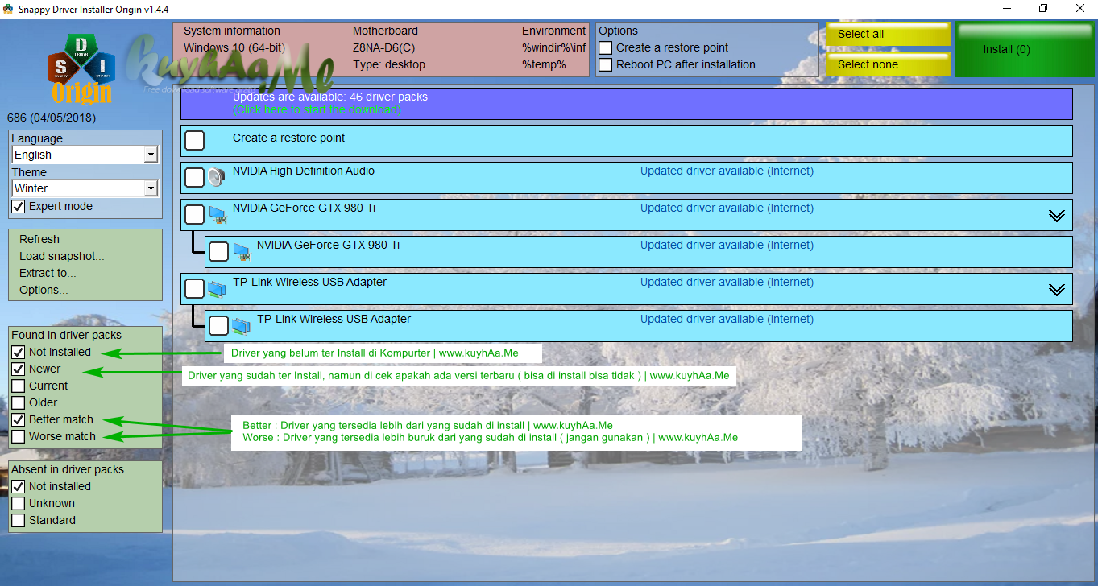The image size is (1098, 586).
Task: Click the '%windir%\inf' environment entry
Action: 554,47
